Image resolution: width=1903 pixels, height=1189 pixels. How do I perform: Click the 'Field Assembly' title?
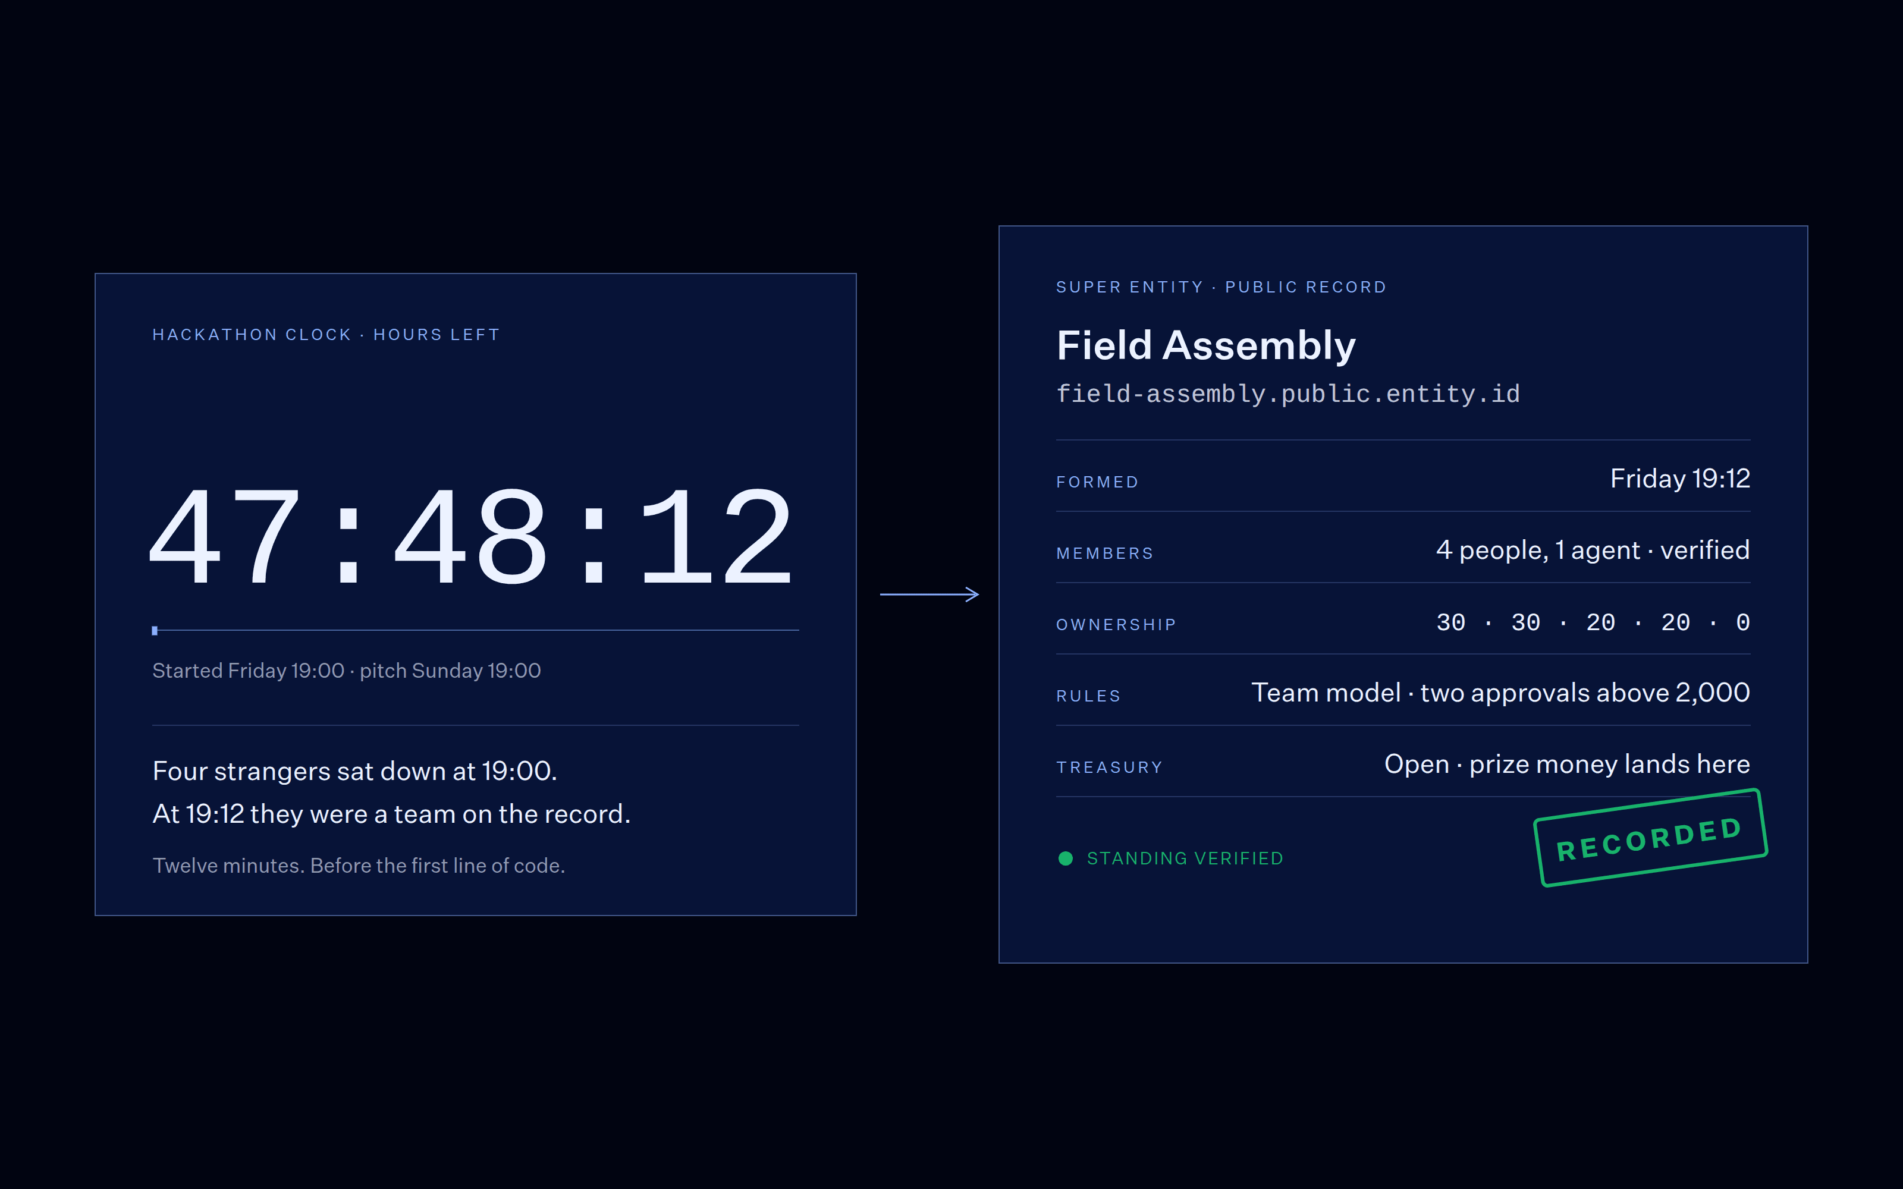1205,345
